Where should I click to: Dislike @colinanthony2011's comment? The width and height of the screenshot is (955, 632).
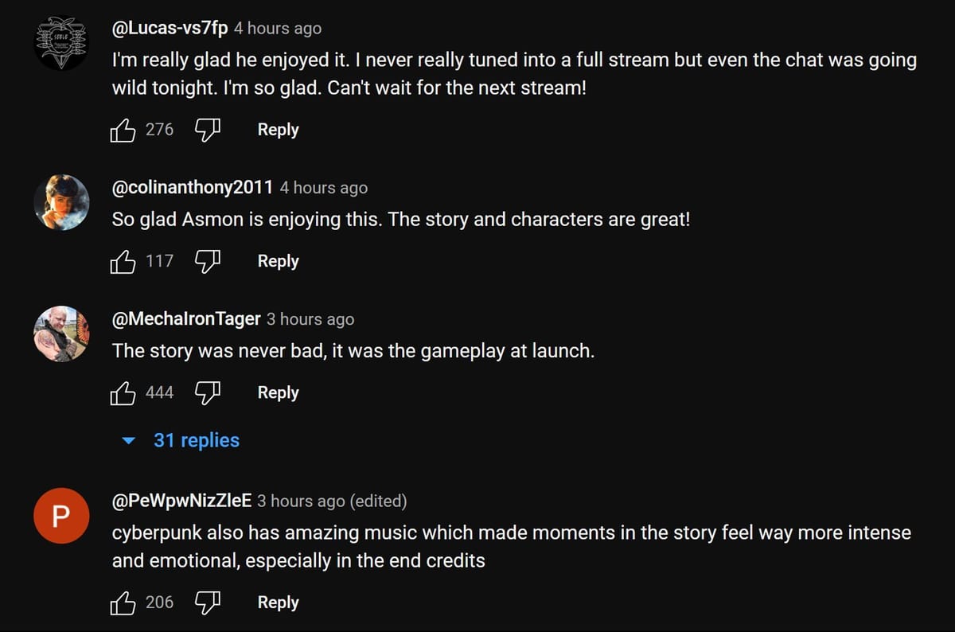pos(208,261)
